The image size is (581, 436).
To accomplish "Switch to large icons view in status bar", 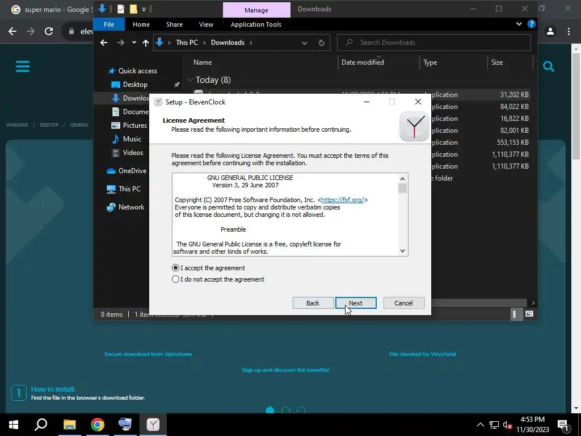I will pos(529,314).
